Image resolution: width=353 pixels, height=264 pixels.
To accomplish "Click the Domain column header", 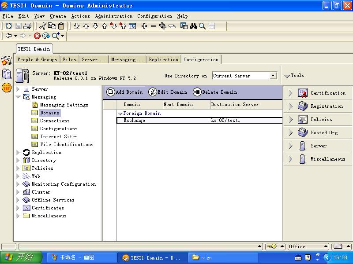I will pos(139,105).
